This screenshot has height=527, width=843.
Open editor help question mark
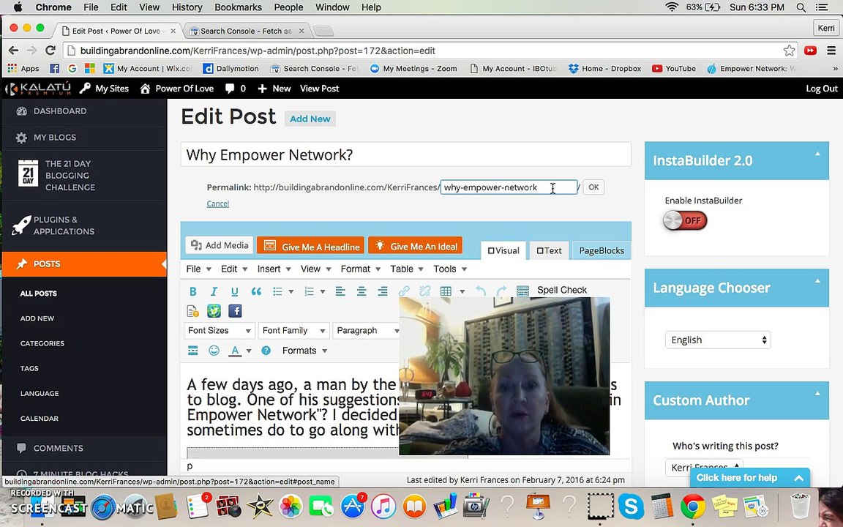pyautogui.click(x=266, y=351)
